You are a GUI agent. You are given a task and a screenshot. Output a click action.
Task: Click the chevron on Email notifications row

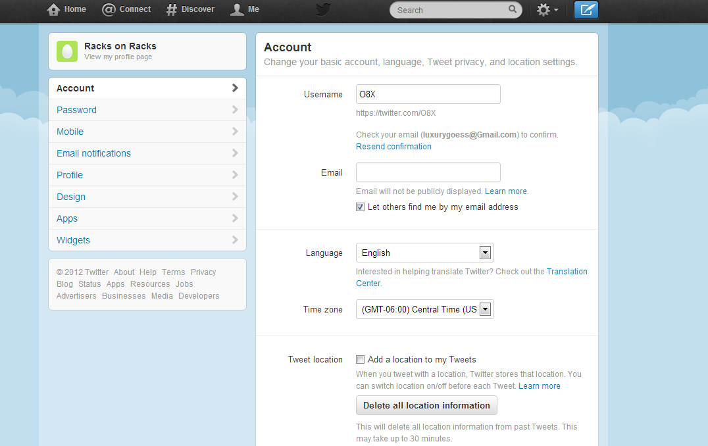[235, 153]
